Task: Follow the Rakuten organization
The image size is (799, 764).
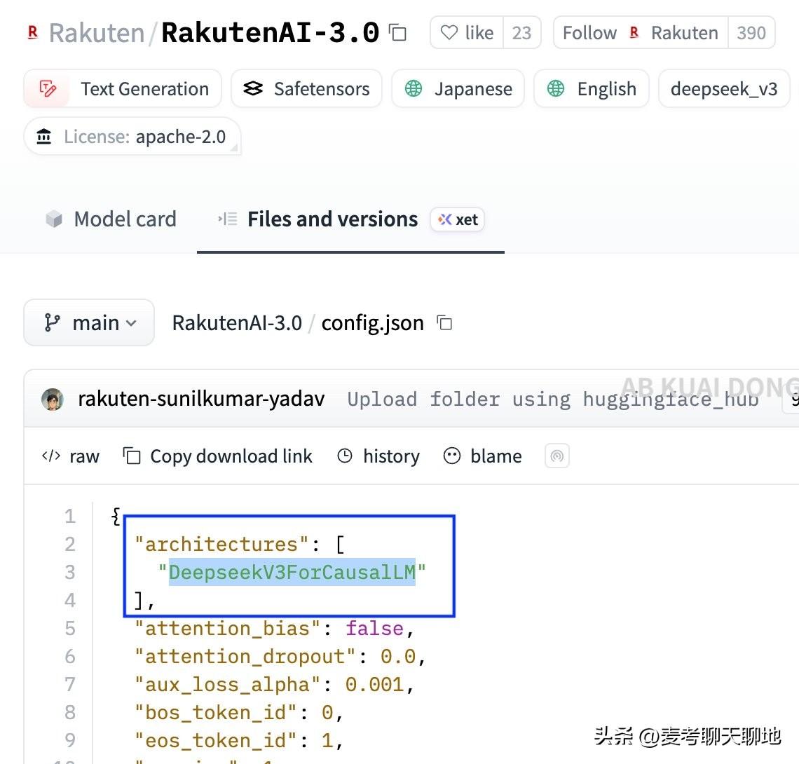Action: (641, 33)
